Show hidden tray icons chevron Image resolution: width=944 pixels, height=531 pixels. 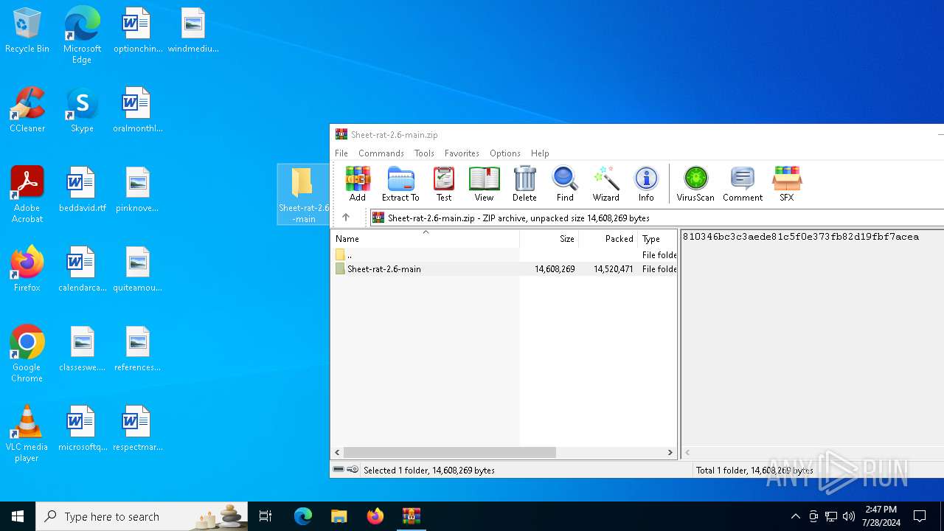795,516
